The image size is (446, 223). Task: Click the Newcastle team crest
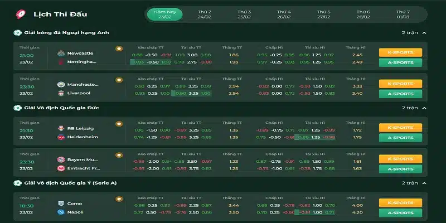click(61, 53)
